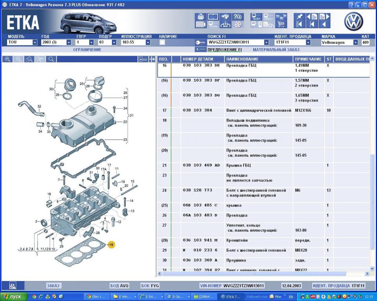This screenshot has width=377, height=301.
Task: Click the pushpin bookmark icon
Action: point(300,16)
